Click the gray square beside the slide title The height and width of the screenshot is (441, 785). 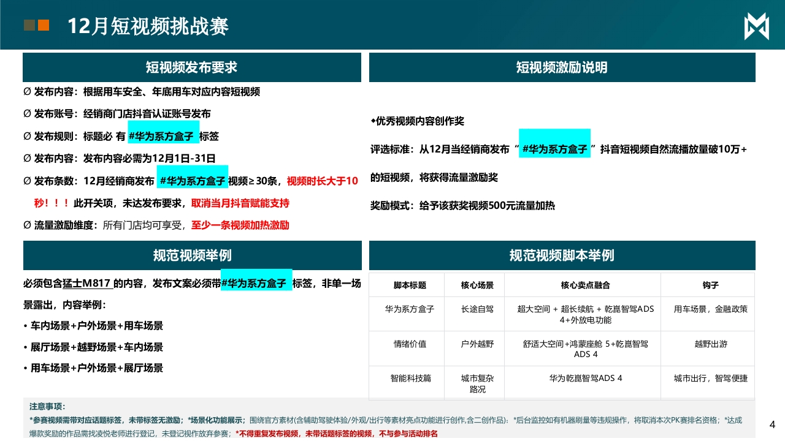point(29,25)
